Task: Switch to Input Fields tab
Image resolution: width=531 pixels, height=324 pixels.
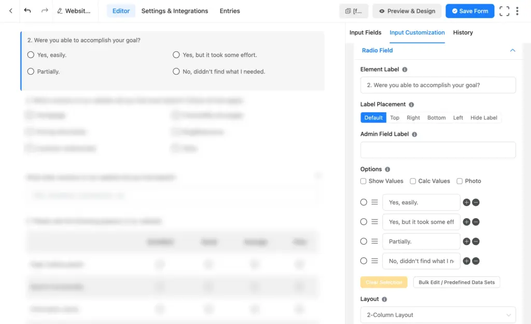Action: [366, 33]
